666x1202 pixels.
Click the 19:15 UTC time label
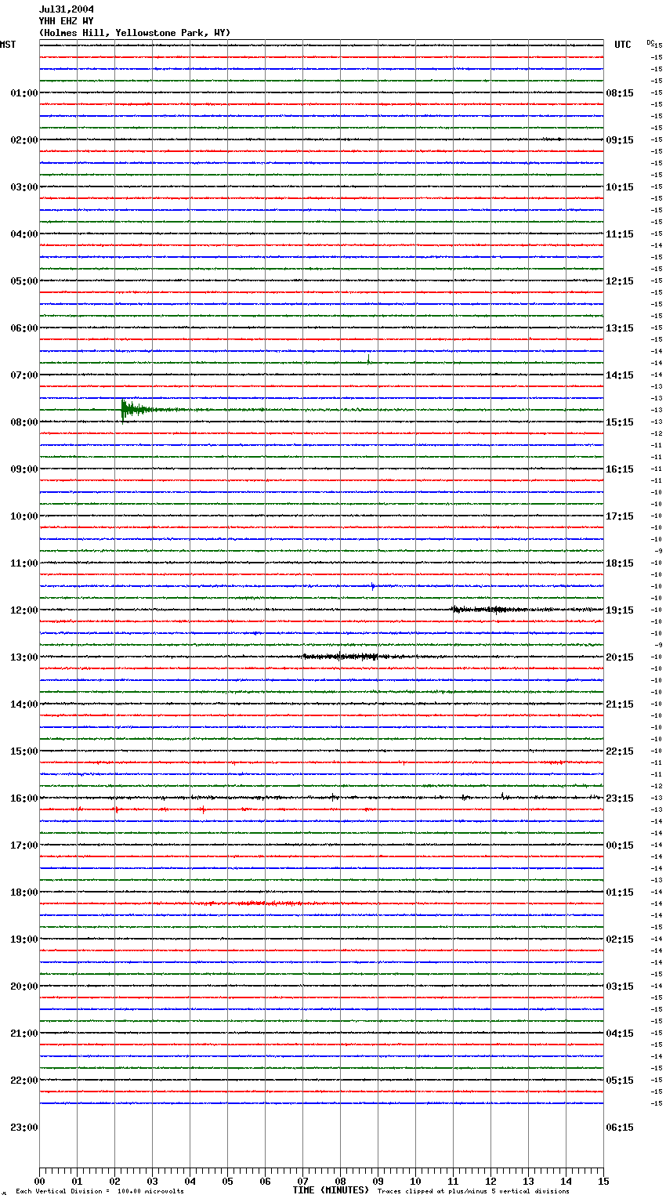tap(620, 610)
